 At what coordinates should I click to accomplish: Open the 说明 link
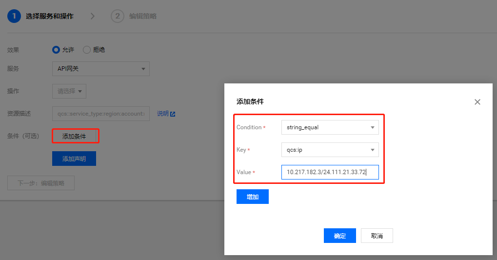162,114
